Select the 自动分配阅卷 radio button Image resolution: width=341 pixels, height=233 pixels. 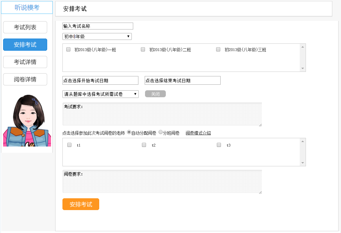129,132
